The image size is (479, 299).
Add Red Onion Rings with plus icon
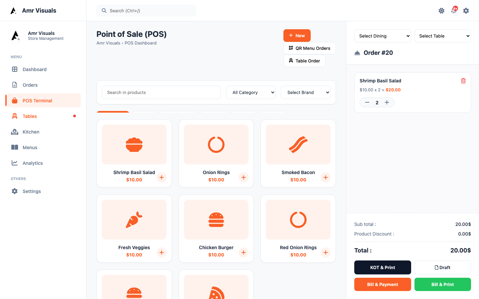pyautogui.click(x=326, y=252)
